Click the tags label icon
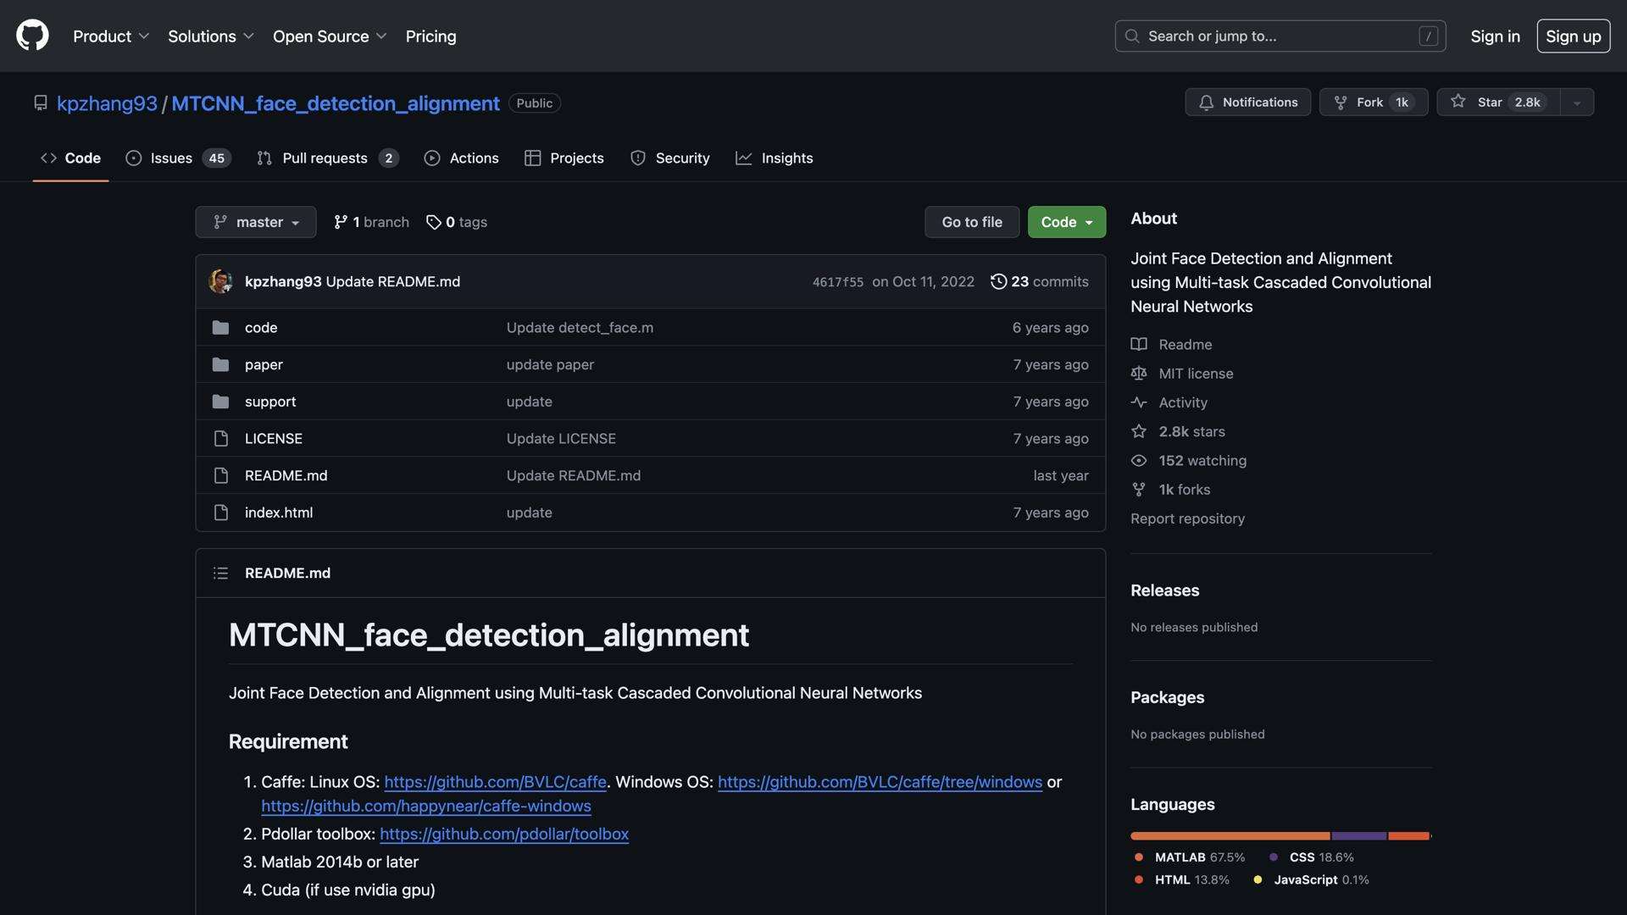This screenshot has height=915, width=1627. [x=433, y=222]
